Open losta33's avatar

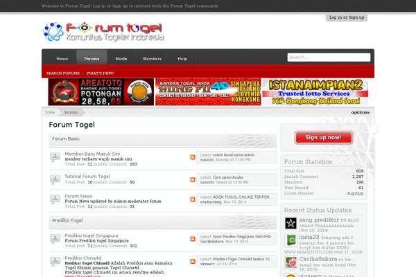point(291,240)
